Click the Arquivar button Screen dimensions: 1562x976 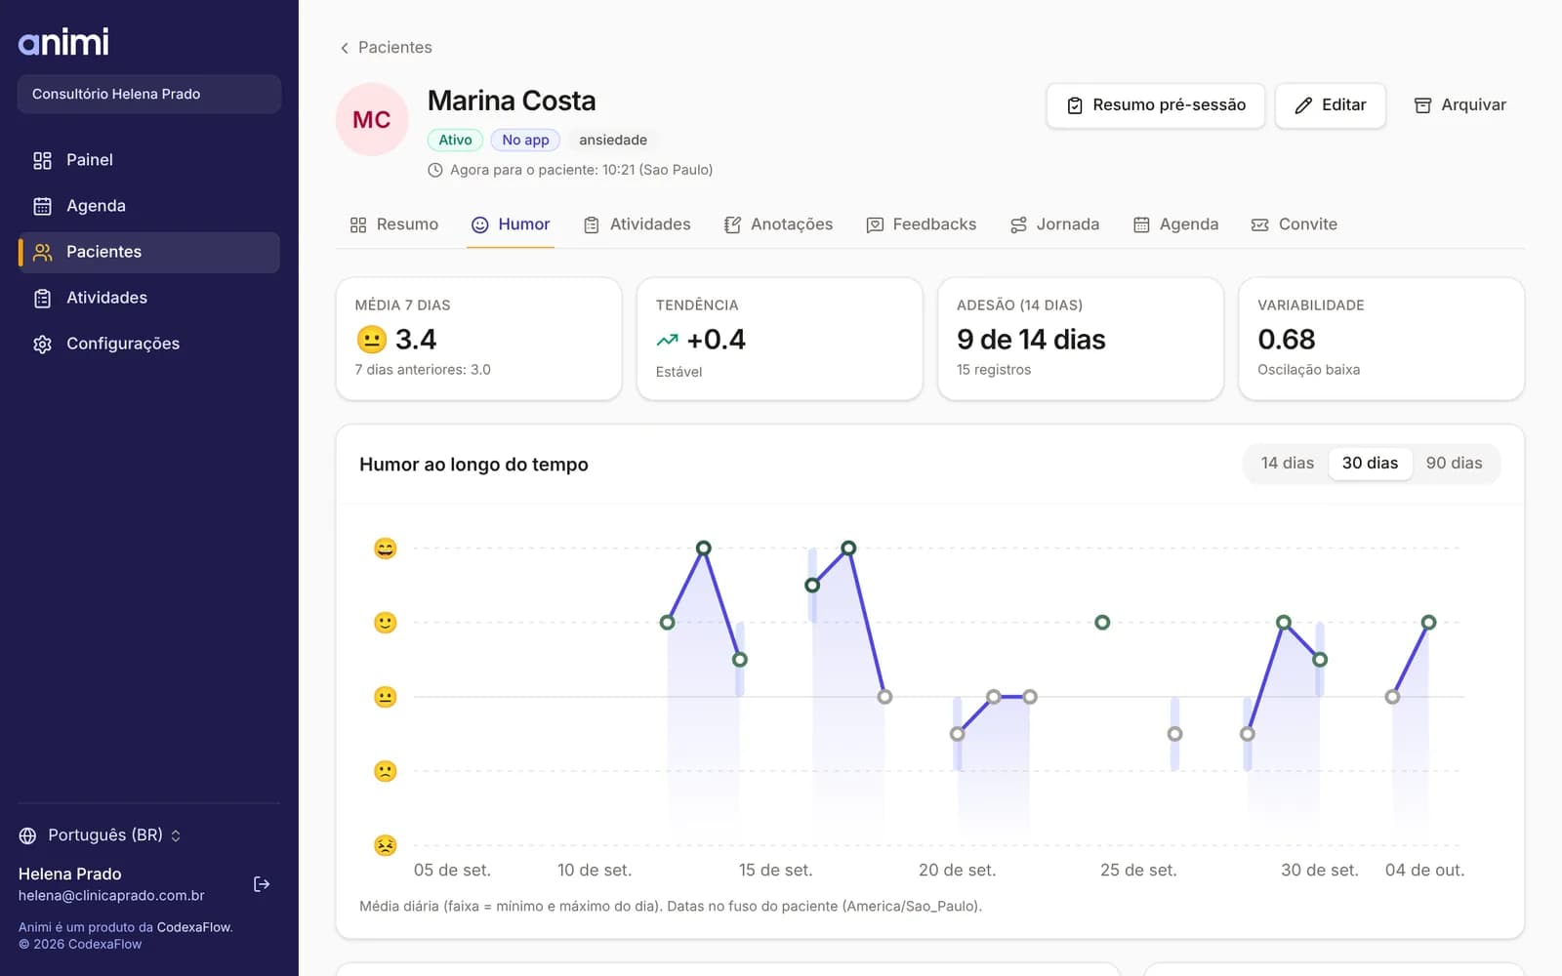click(x=1460, y=105)
